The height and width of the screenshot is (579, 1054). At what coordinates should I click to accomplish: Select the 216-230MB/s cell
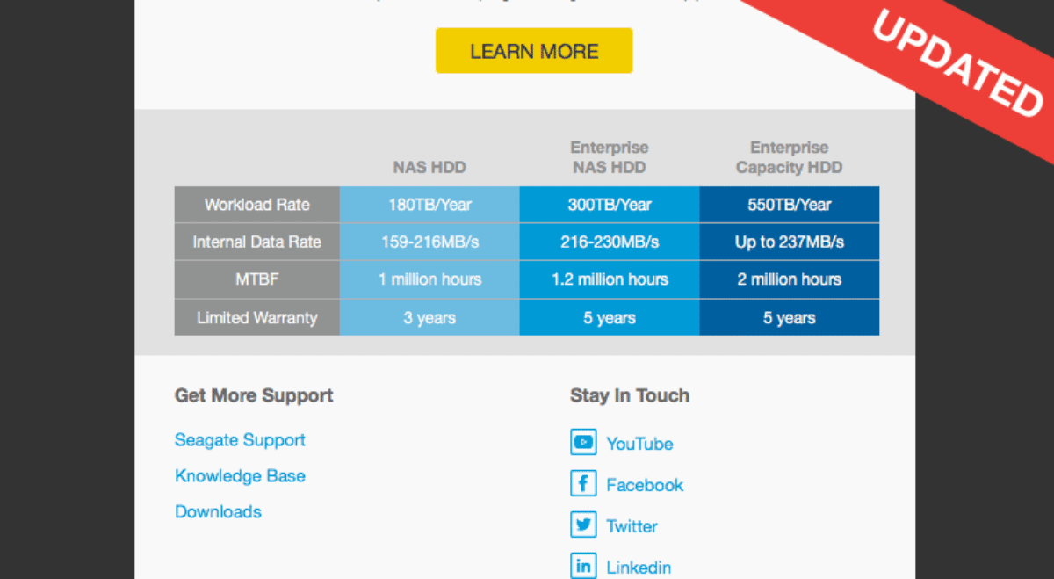coord(610,242)
